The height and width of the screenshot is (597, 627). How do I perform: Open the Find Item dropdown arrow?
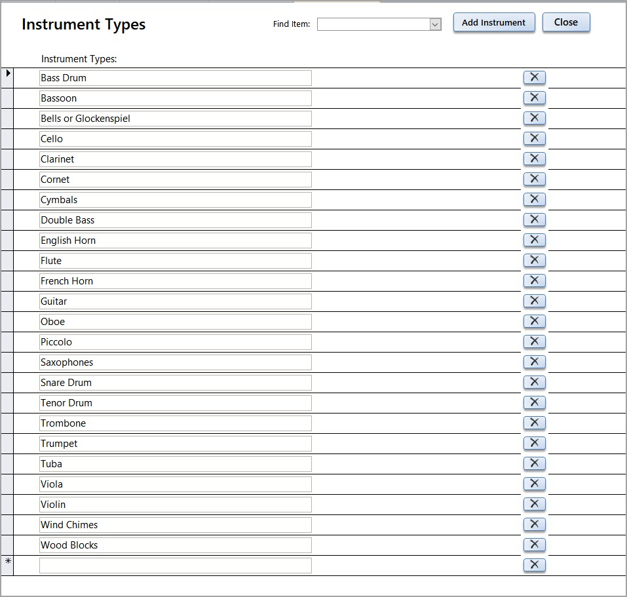[x=435, y=24]
